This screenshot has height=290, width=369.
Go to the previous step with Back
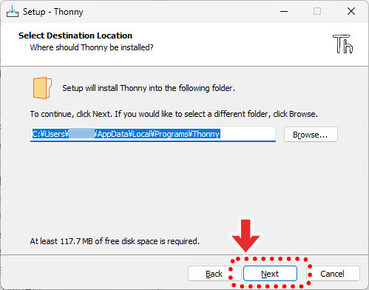[214, 274]
